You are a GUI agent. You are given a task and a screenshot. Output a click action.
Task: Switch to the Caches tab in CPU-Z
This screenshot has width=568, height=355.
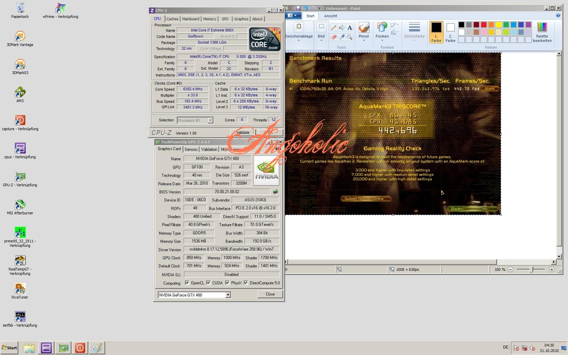[172, 19]
